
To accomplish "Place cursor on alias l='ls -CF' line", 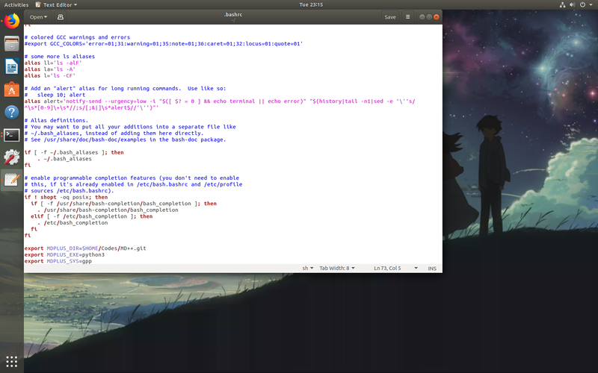I will (x=50, y=76).
